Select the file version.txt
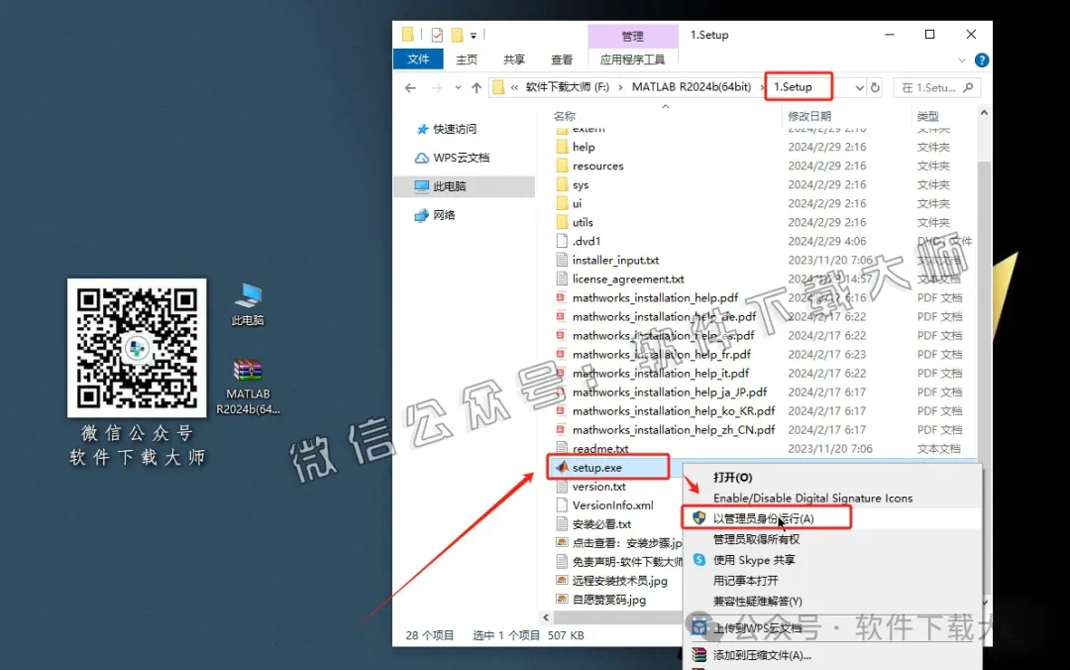Screen dimensions: 1070x670 pyautogui.click(x=598, y=487)
